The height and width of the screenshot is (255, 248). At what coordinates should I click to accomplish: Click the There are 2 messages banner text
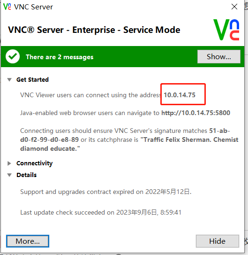(60, 57)
